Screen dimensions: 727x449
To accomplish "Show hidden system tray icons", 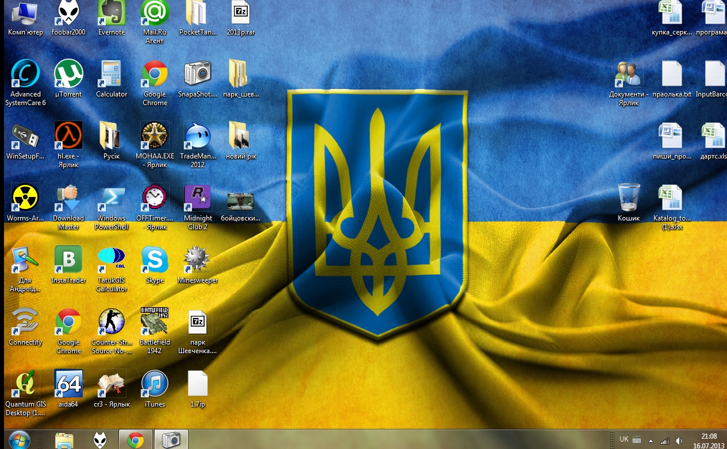I will pyautogui.click(x=650, y=440).
